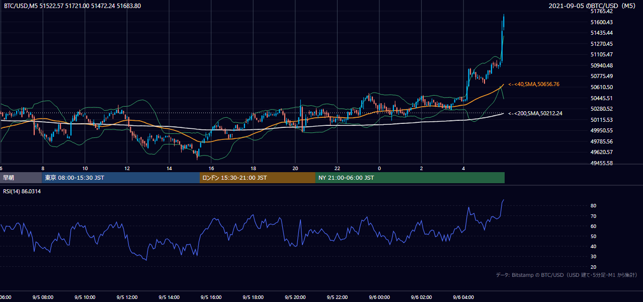Click hour label 18 under the price chart
The image size is (643, 302).
click(x=253, y=168)
